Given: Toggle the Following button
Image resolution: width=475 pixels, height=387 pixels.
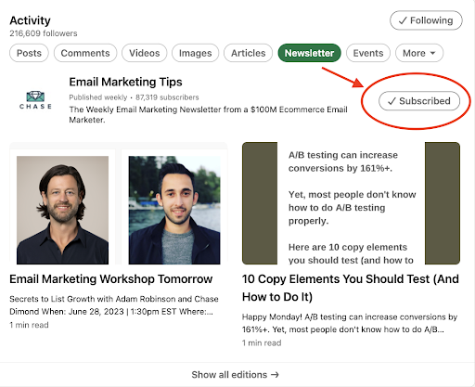Looking at the screenshot, I should point(426,20).
